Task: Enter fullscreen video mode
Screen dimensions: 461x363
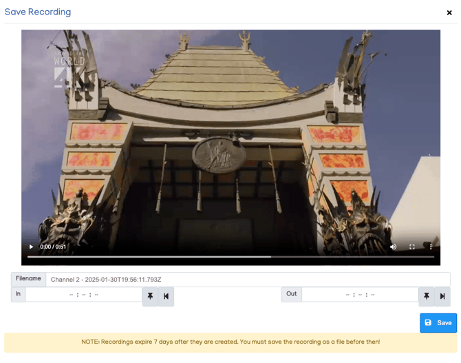Action: coord(412,247)
